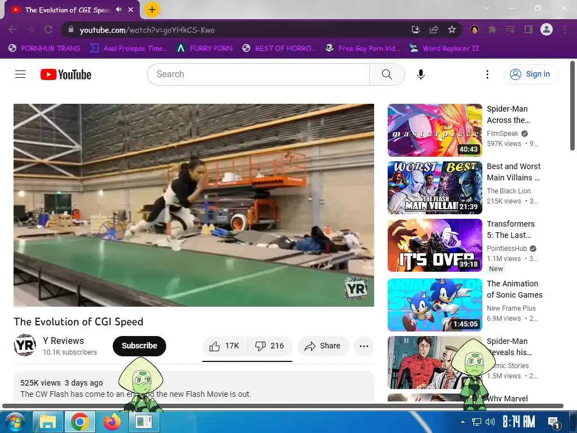This screenshot has height=433, width=577.
Task: Open volume control in system tray
Action: click(x=490, y=422)
